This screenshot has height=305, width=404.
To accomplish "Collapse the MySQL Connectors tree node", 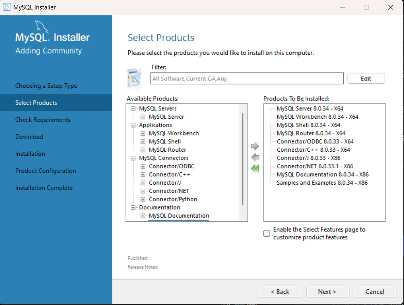I will (x=133, y=158).
